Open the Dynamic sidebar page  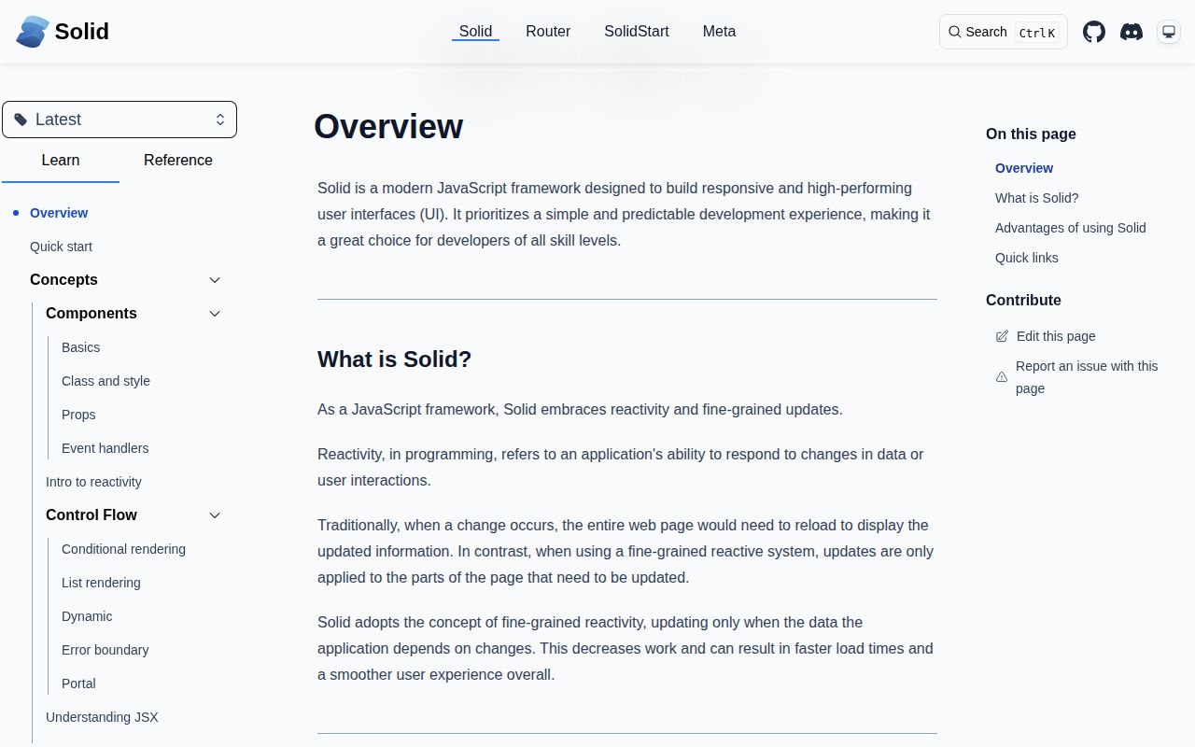click(87, 616)
